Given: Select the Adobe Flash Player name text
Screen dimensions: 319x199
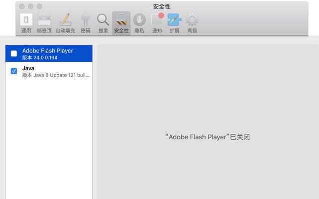Looking at the screenshot, I should tap(48, 51).
